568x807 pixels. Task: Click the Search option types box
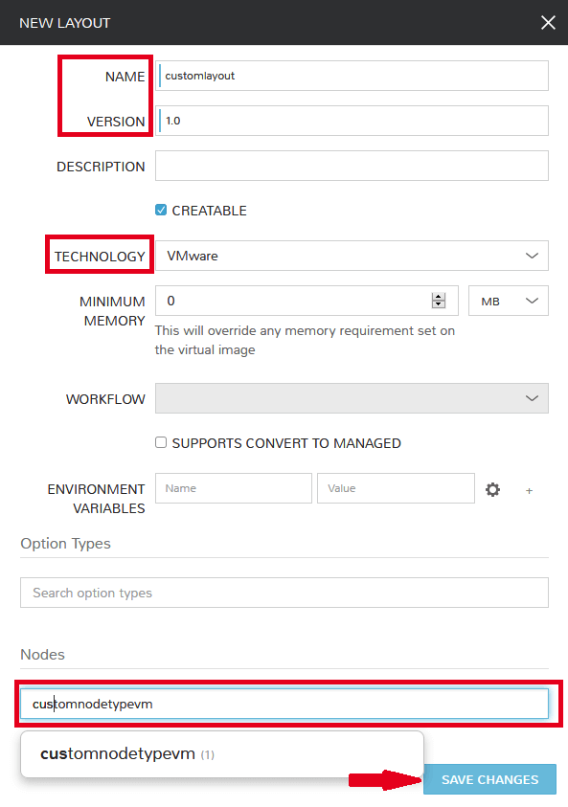tap(284, 593)
